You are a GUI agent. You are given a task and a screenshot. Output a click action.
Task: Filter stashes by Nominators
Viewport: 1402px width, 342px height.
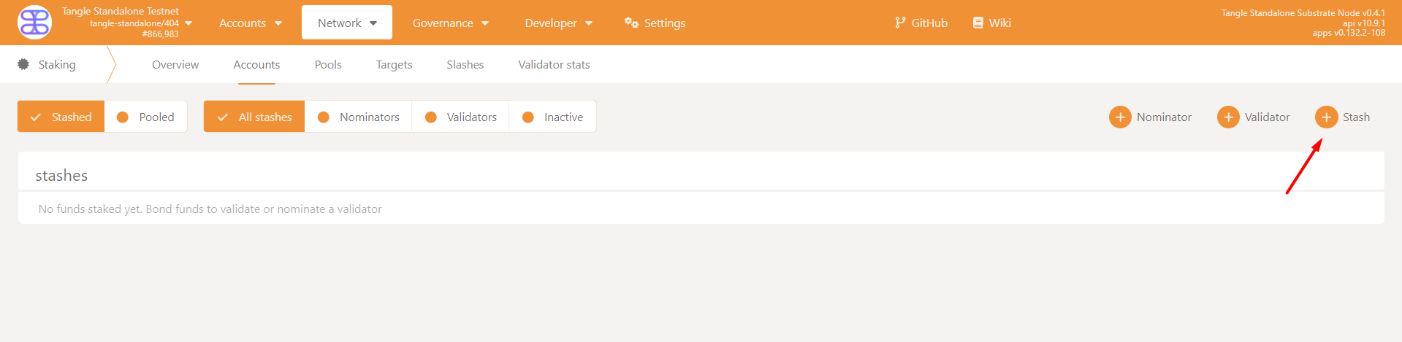[x=359, y=117]
